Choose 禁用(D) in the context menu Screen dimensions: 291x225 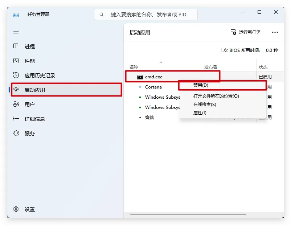201,85
